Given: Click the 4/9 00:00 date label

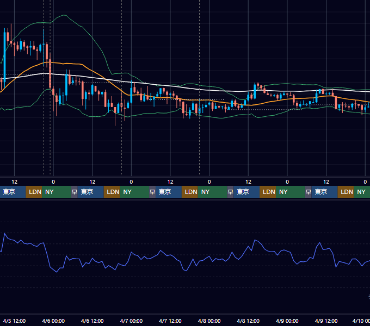Looking at the screenshot, I should pyautogui.click(x=287, y=321).
